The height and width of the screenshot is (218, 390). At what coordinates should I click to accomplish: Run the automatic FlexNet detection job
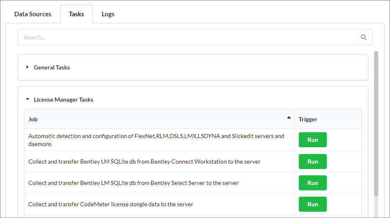tap(313, 140)
